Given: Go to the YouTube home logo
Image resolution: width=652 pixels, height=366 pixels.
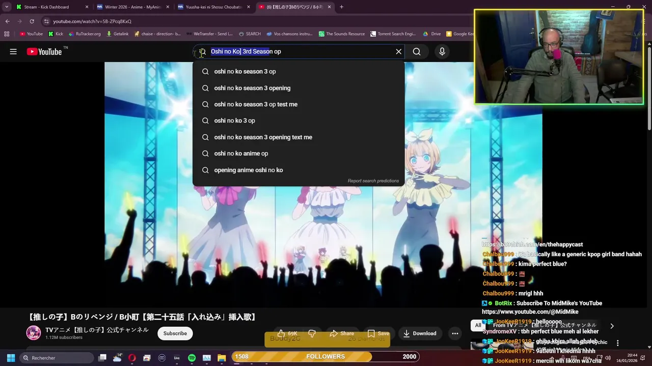Looking at the screenshot, I should 44,51.
